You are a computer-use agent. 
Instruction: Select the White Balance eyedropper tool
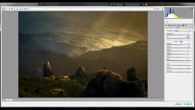coord(9,9)
